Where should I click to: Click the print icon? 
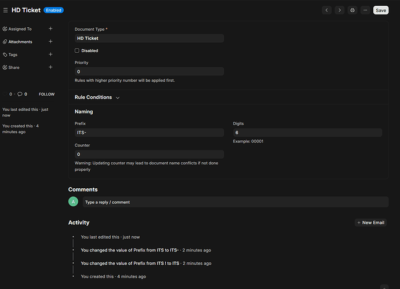click(x=352, y=10)
